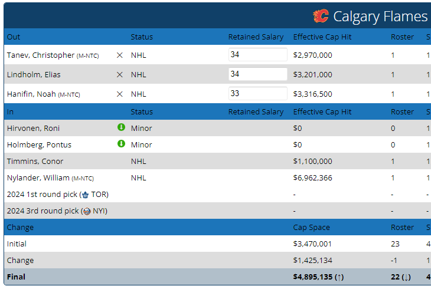Click Retained Salary header in Out section

(x=256, y=37)
